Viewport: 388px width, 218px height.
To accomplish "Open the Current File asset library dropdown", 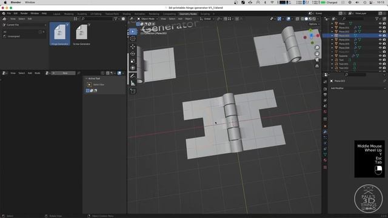I will (x=24, y=25).
